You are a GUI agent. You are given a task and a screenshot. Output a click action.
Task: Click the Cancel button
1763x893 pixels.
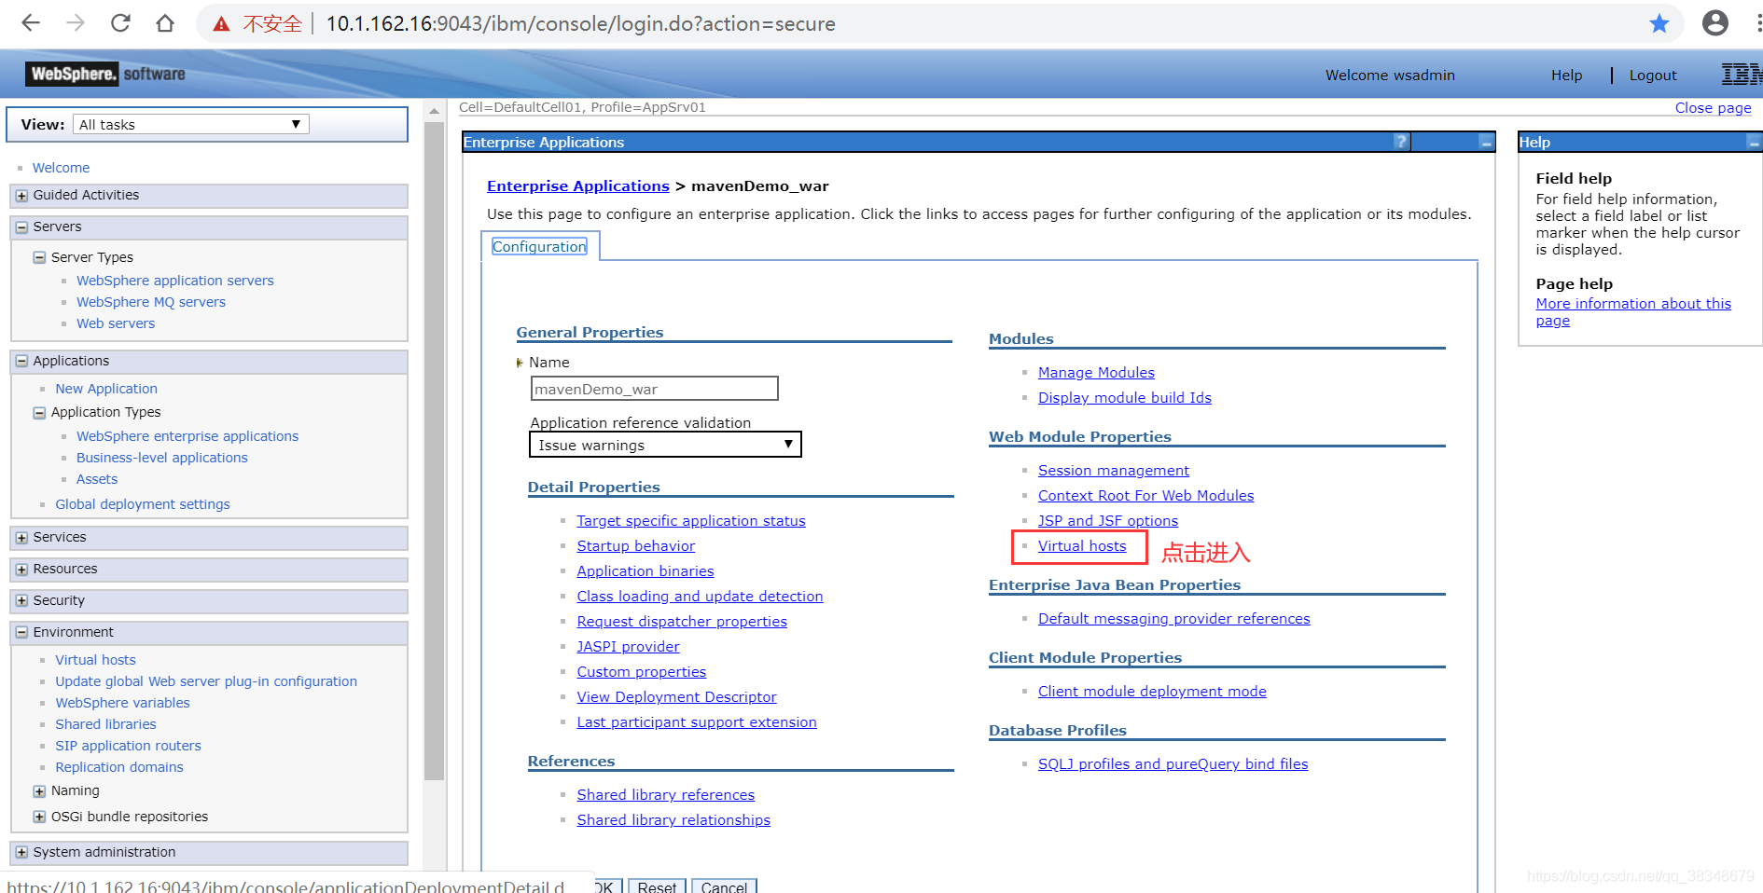(724, 886)
